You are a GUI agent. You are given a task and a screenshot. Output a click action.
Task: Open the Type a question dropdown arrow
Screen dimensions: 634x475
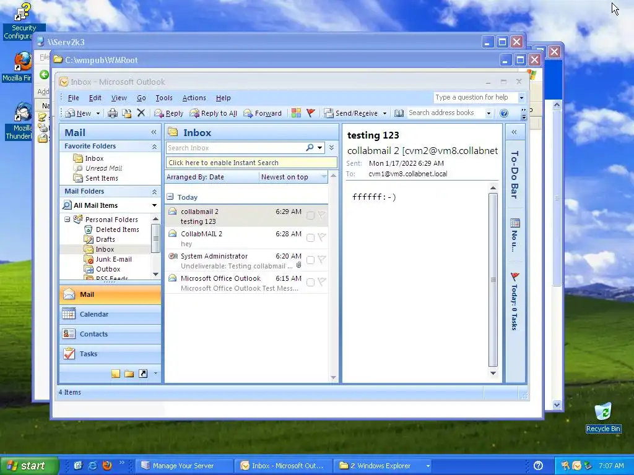(521, 98)
